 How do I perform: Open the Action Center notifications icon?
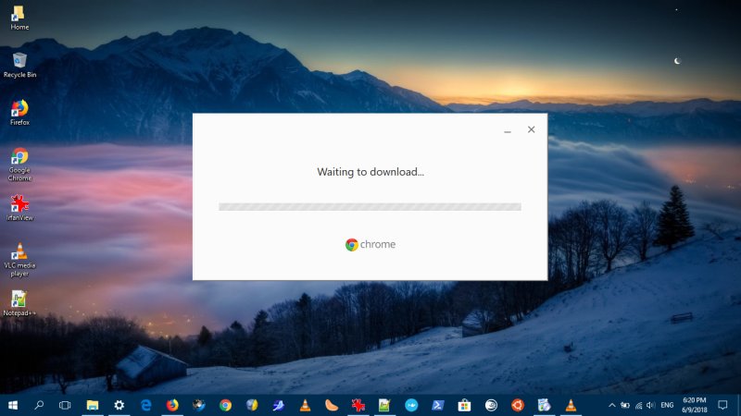coord(722,405)
